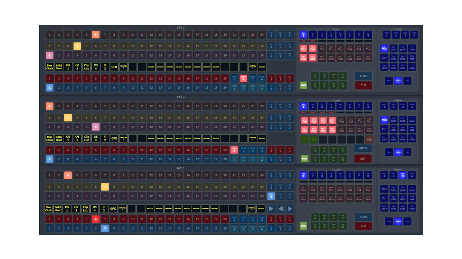Click the ALL button in M/E 2

click(x=369, y=140)
